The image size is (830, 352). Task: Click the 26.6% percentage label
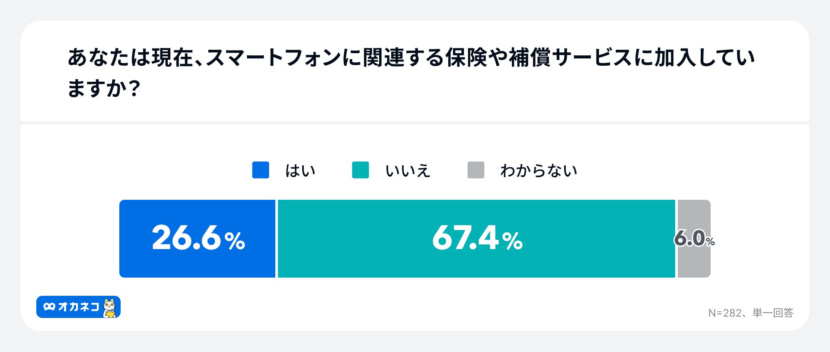click(198, 238)
